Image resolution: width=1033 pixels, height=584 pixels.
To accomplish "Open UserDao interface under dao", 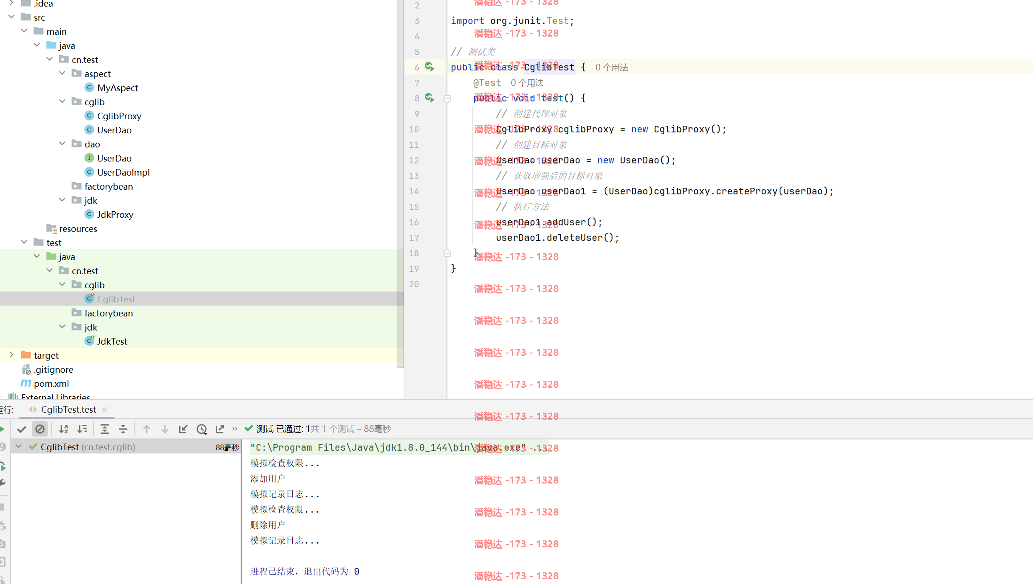I will 108,158.
